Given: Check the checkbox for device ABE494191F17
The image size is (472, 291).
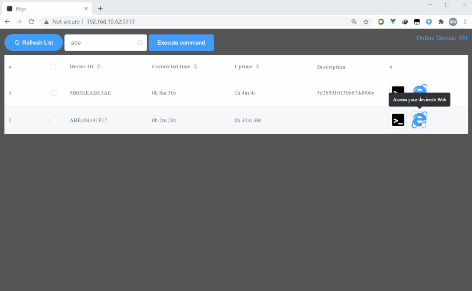Looking at the screenshot, I should [x=54, y=120].
